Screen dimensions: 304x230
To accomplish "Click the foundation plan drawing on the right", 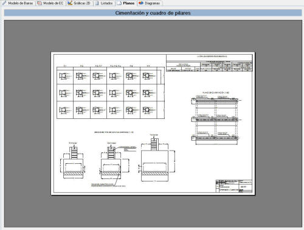I will click(216, 118).
